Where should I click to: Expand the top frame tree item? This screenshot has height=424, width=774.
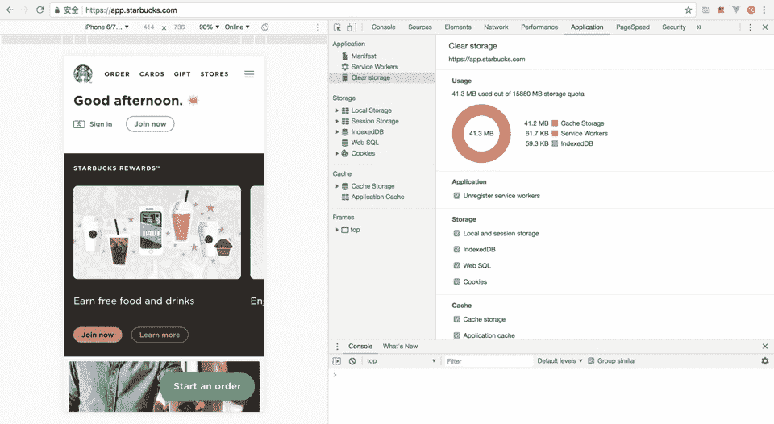[337, 230]
